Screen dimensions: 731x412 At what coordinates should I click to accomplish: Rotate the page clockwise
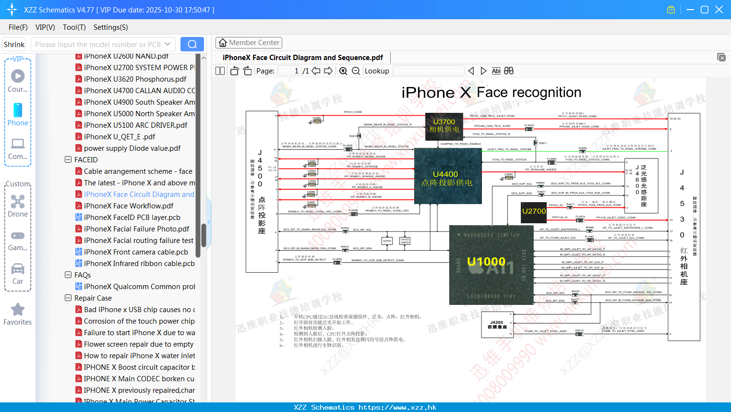click(247, 71)
